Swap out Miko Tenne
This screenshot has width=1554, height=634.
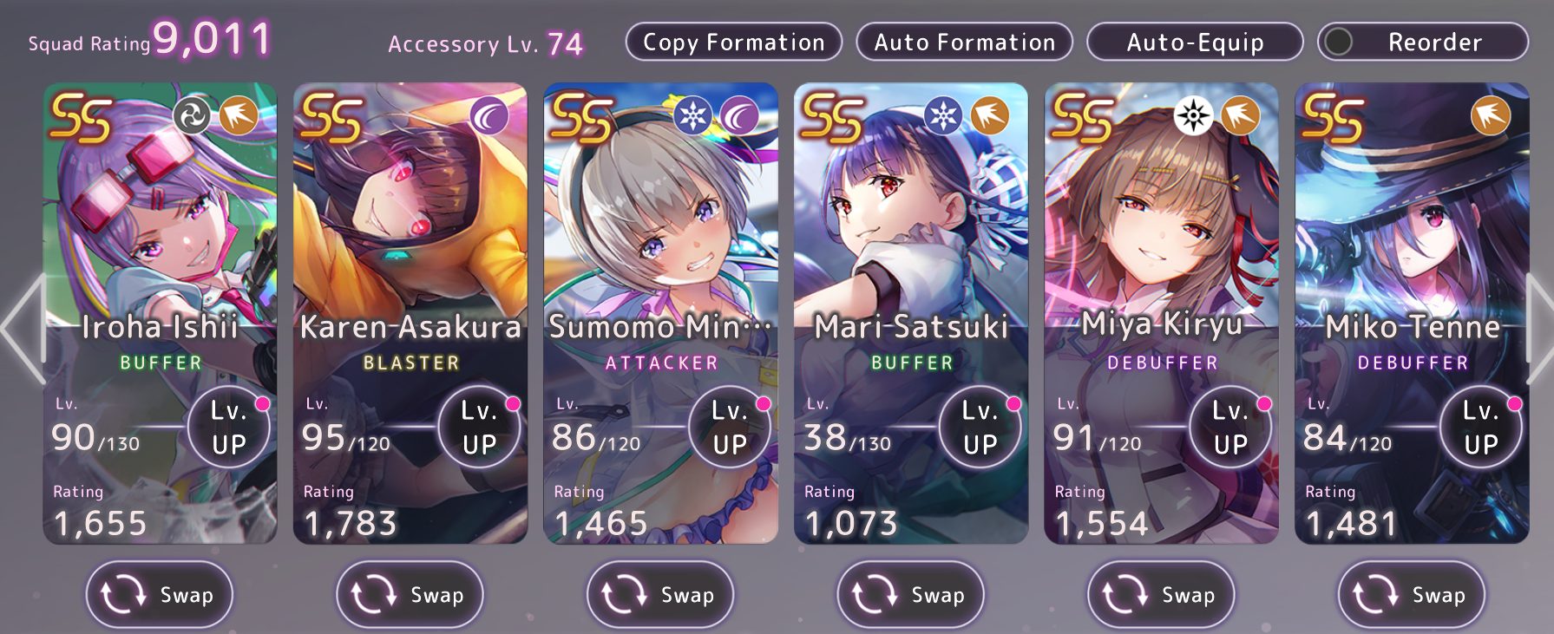point(1412,595)
